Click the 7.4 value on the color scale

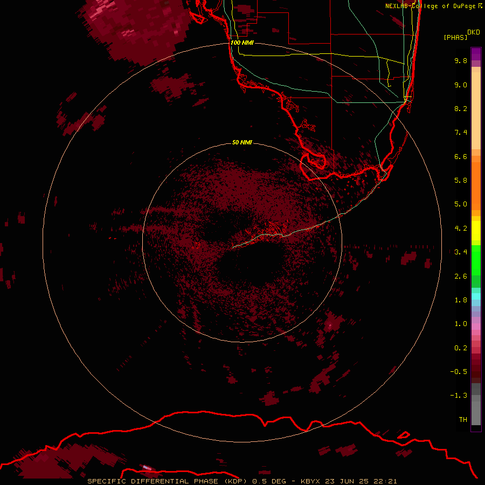[461, 133]
